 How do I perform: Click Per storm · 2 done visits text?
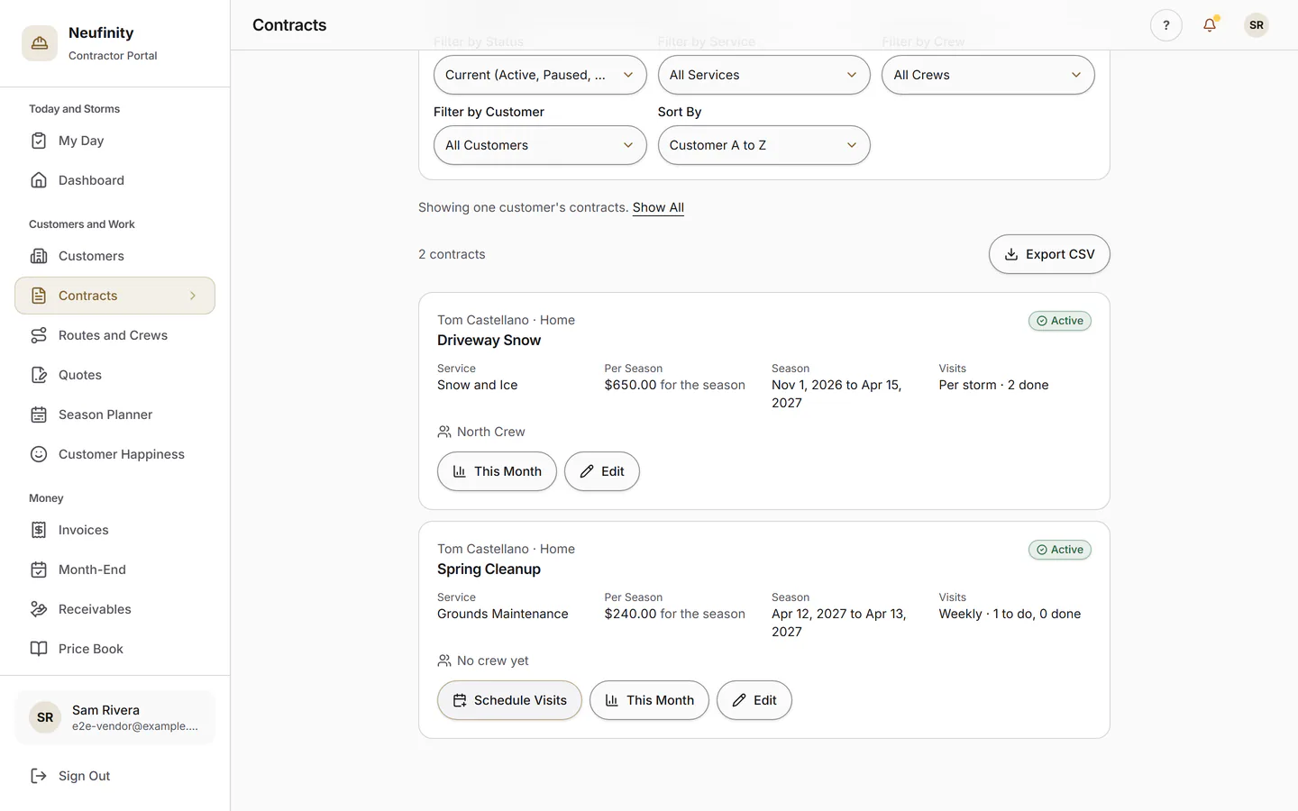993,385
